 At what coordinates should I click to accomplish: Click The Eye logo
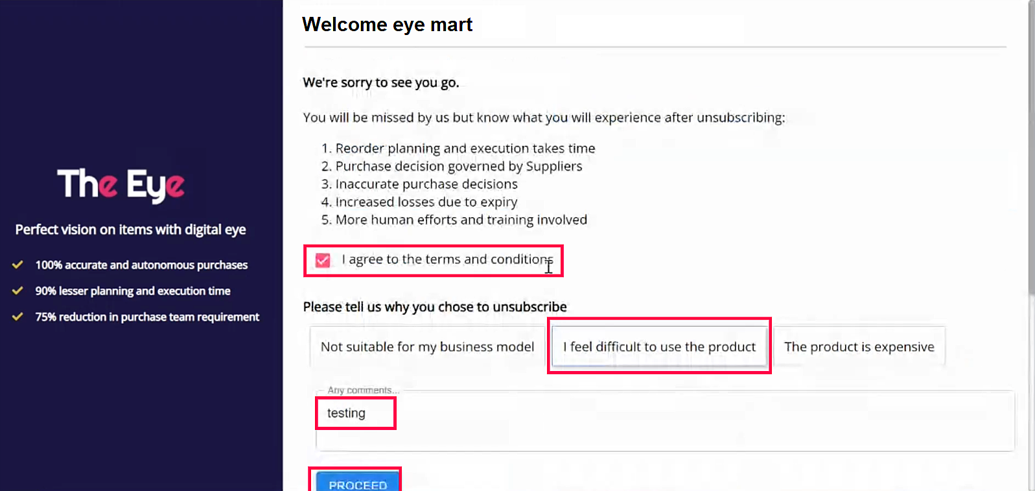tap(121, 185)
